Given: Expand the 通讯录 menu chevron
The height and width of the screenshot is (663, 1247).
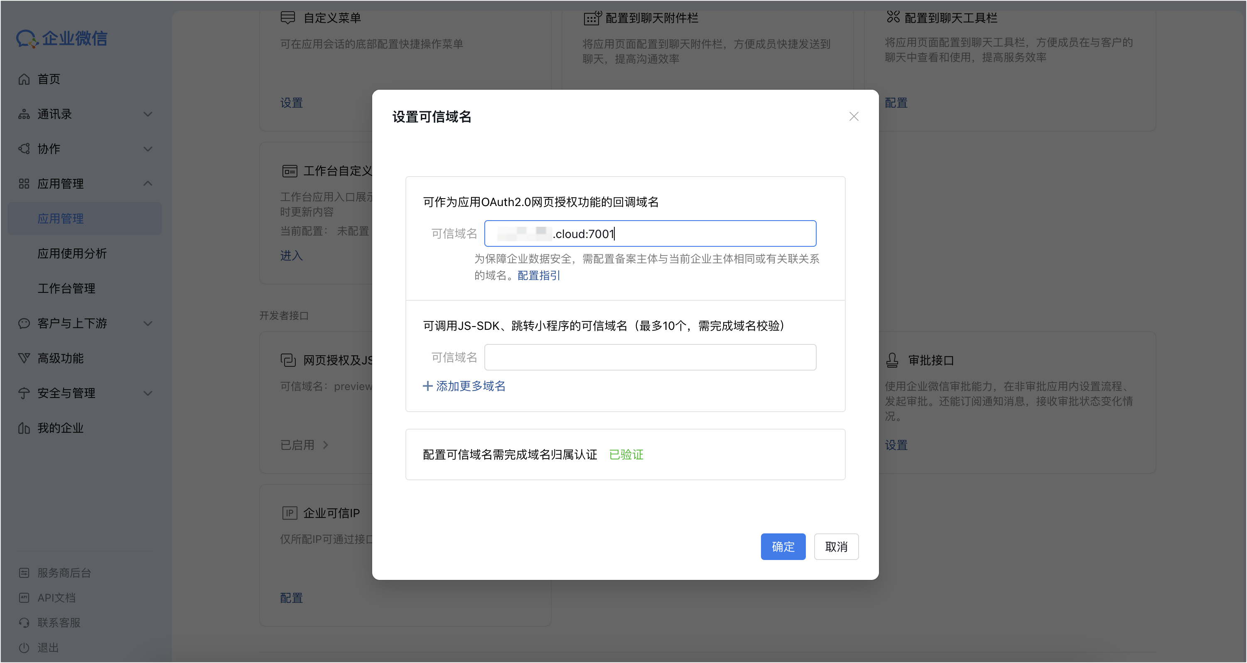Looking at the screenshot, I should click(148, 114).
